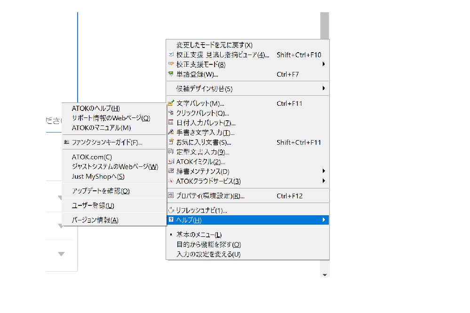Click the proofreading viewer icon beside 校正支援 見逃し指摘ビューア

pyautogui.click(x=171, y=55)
